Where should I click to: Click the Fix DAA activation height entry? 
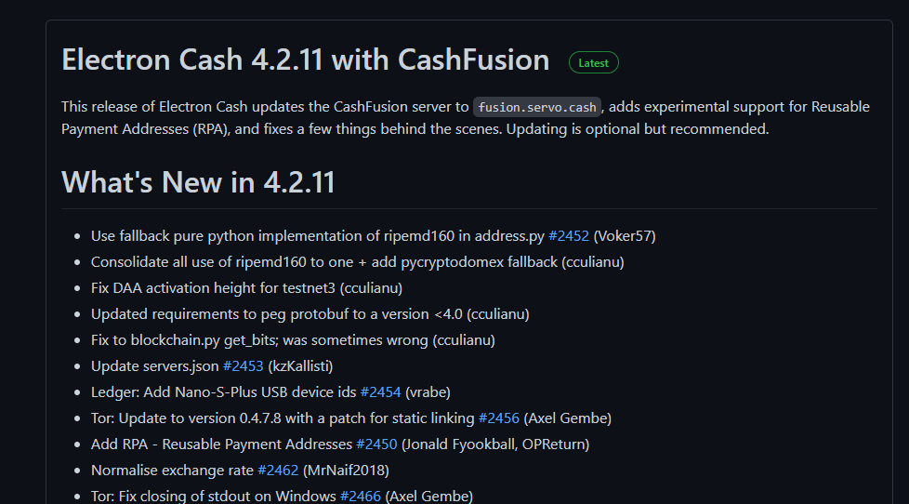click(246, 288)
